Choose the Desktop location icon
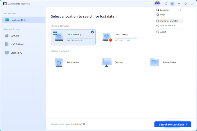 click(107, 62)
